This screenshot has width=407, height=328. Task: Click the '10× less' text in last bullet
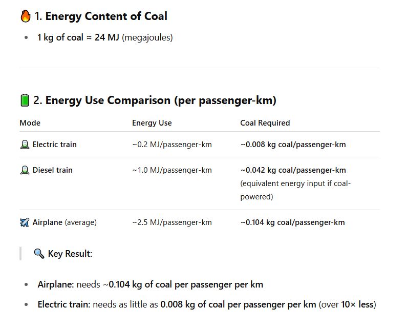click(x=357, y=304)
